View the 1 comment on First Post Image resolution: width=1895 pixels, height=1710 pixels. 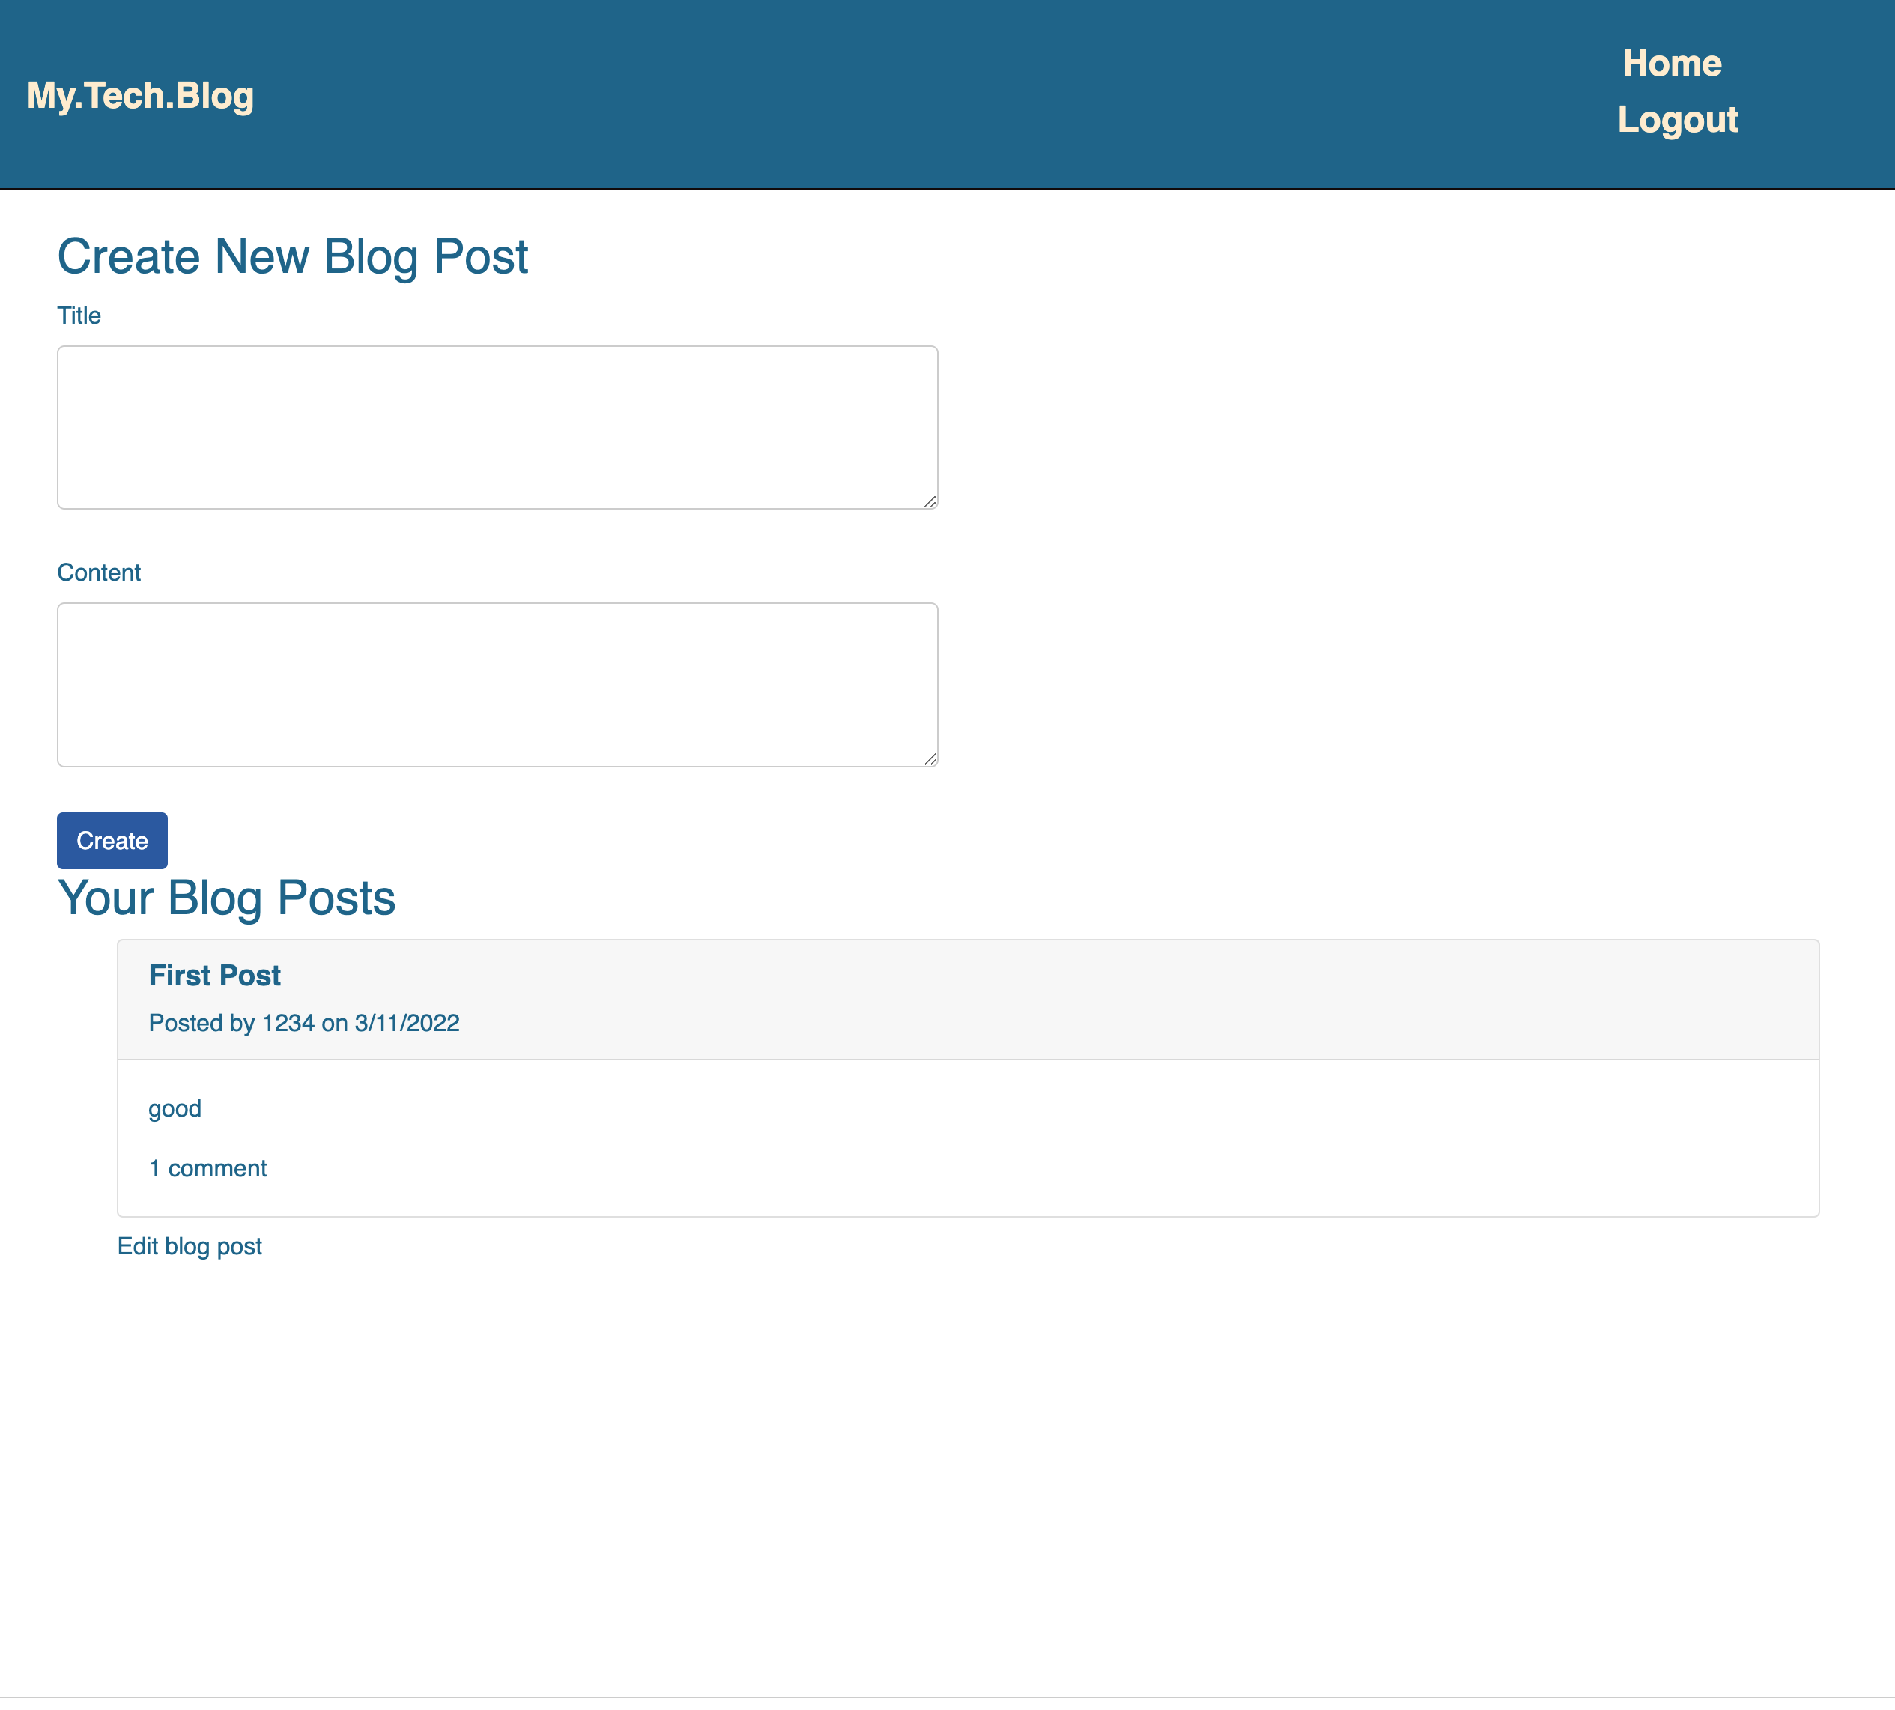click(207, 1168)
